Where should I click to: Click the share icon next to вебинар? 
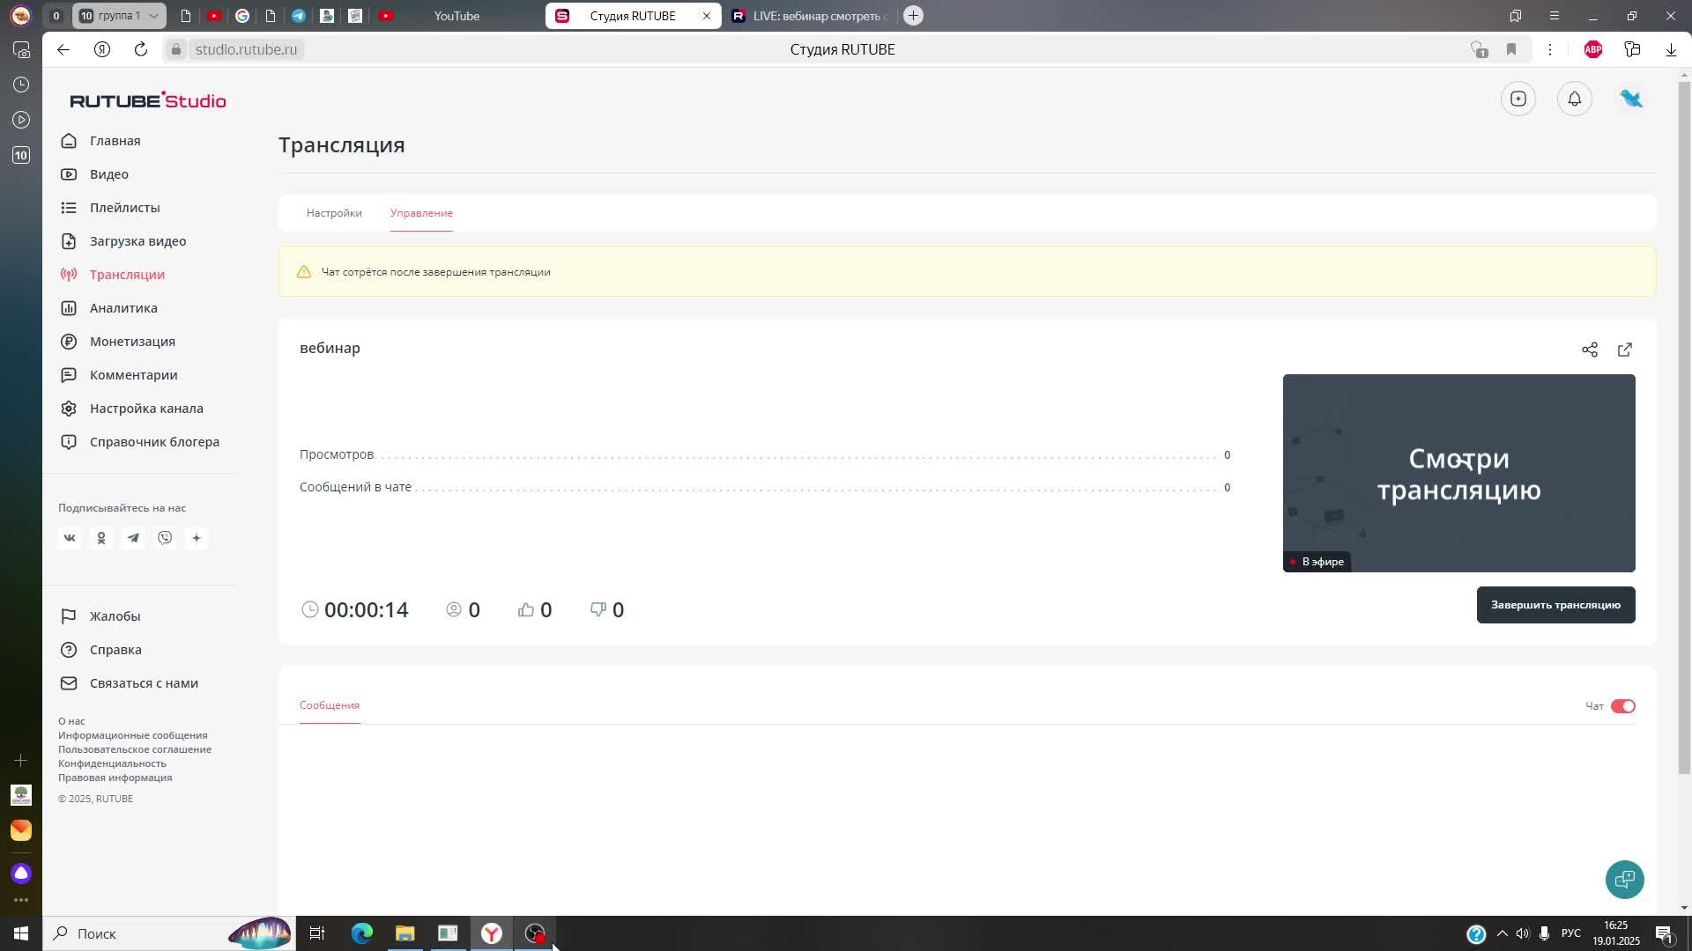[1589, 350]
